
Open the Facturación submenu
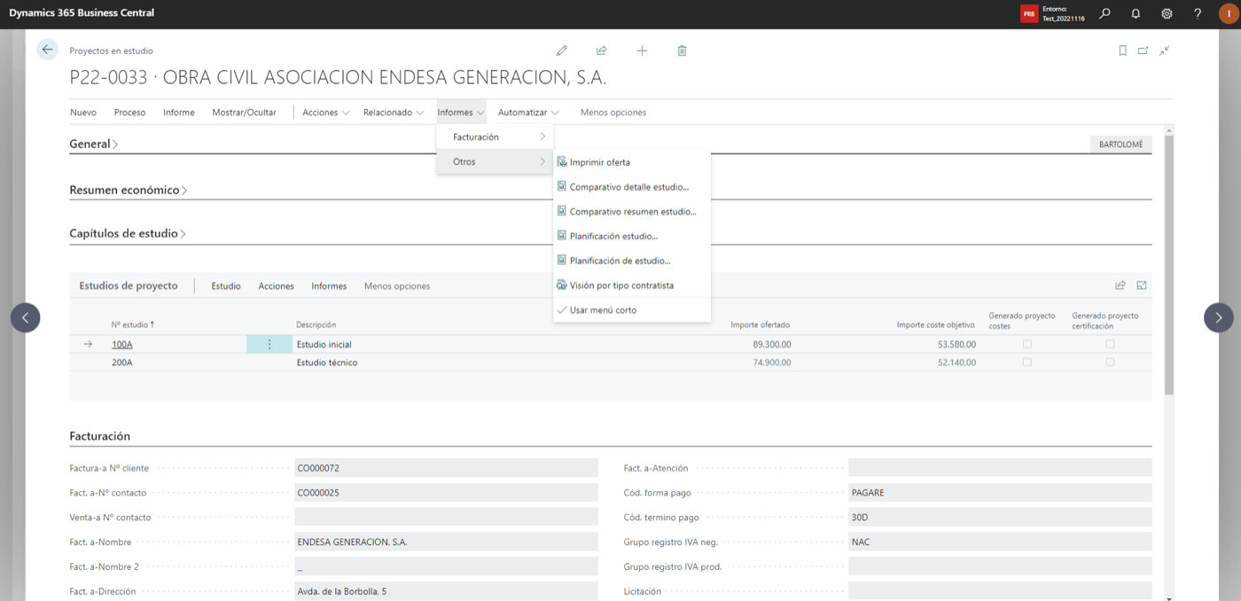pyautogui.click(x=495, y=137)
